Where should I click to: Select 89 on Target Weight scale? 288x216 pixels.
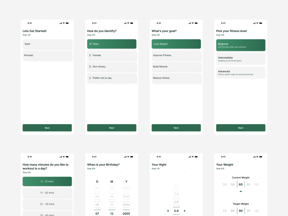232,211
